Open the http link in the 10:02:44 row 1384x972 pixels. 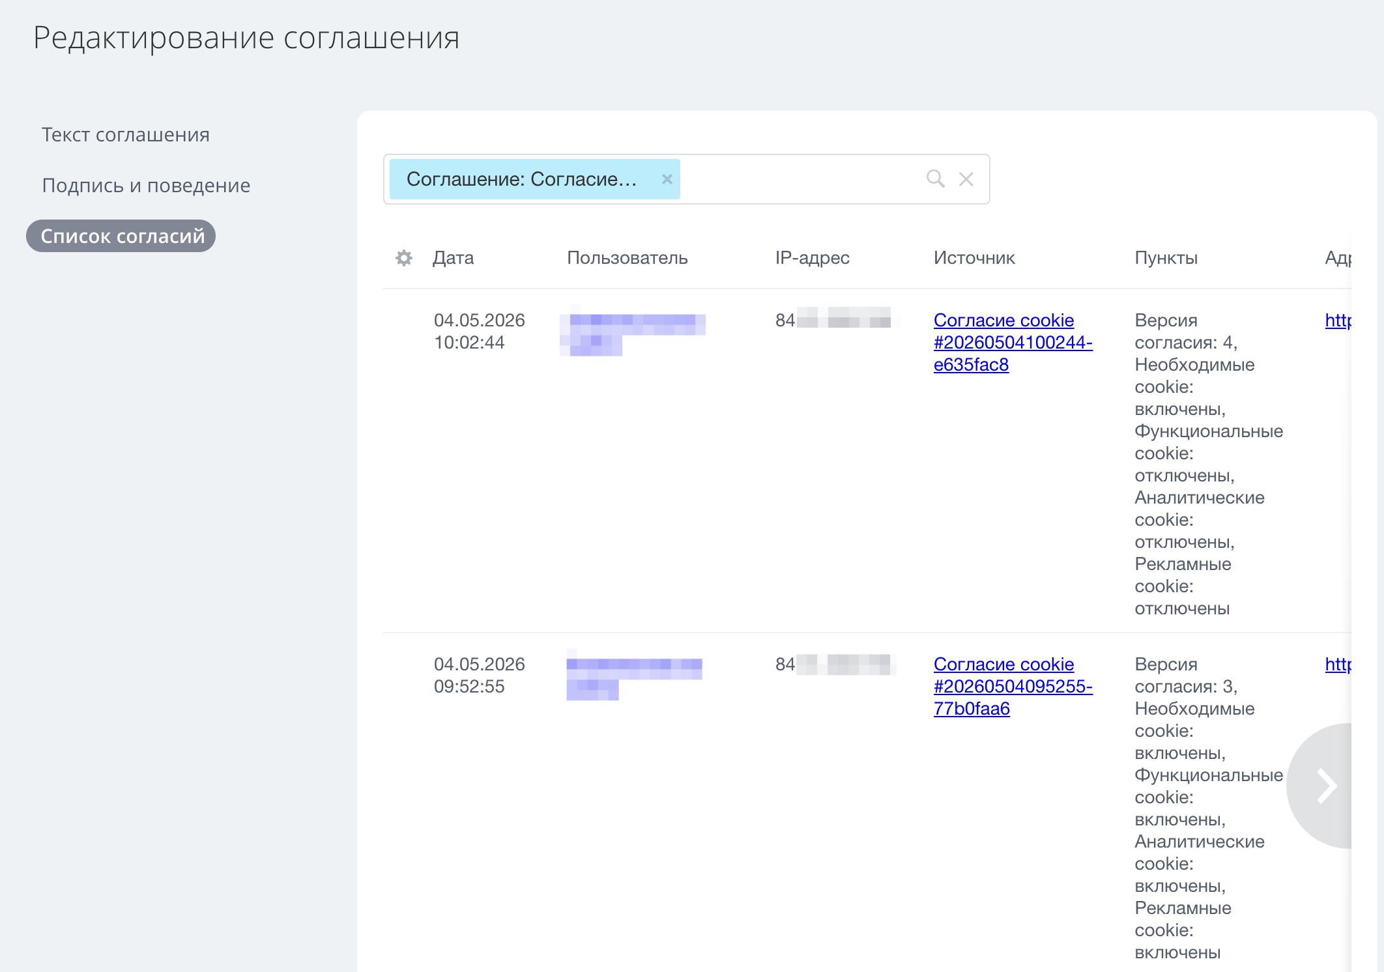pos(1338,321)
